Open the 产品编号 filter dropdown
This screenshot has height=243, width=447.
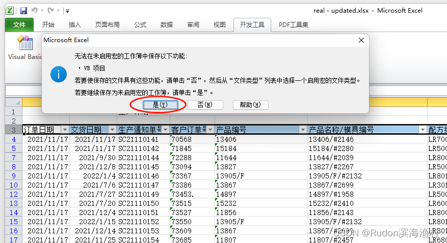coord(303,130)
